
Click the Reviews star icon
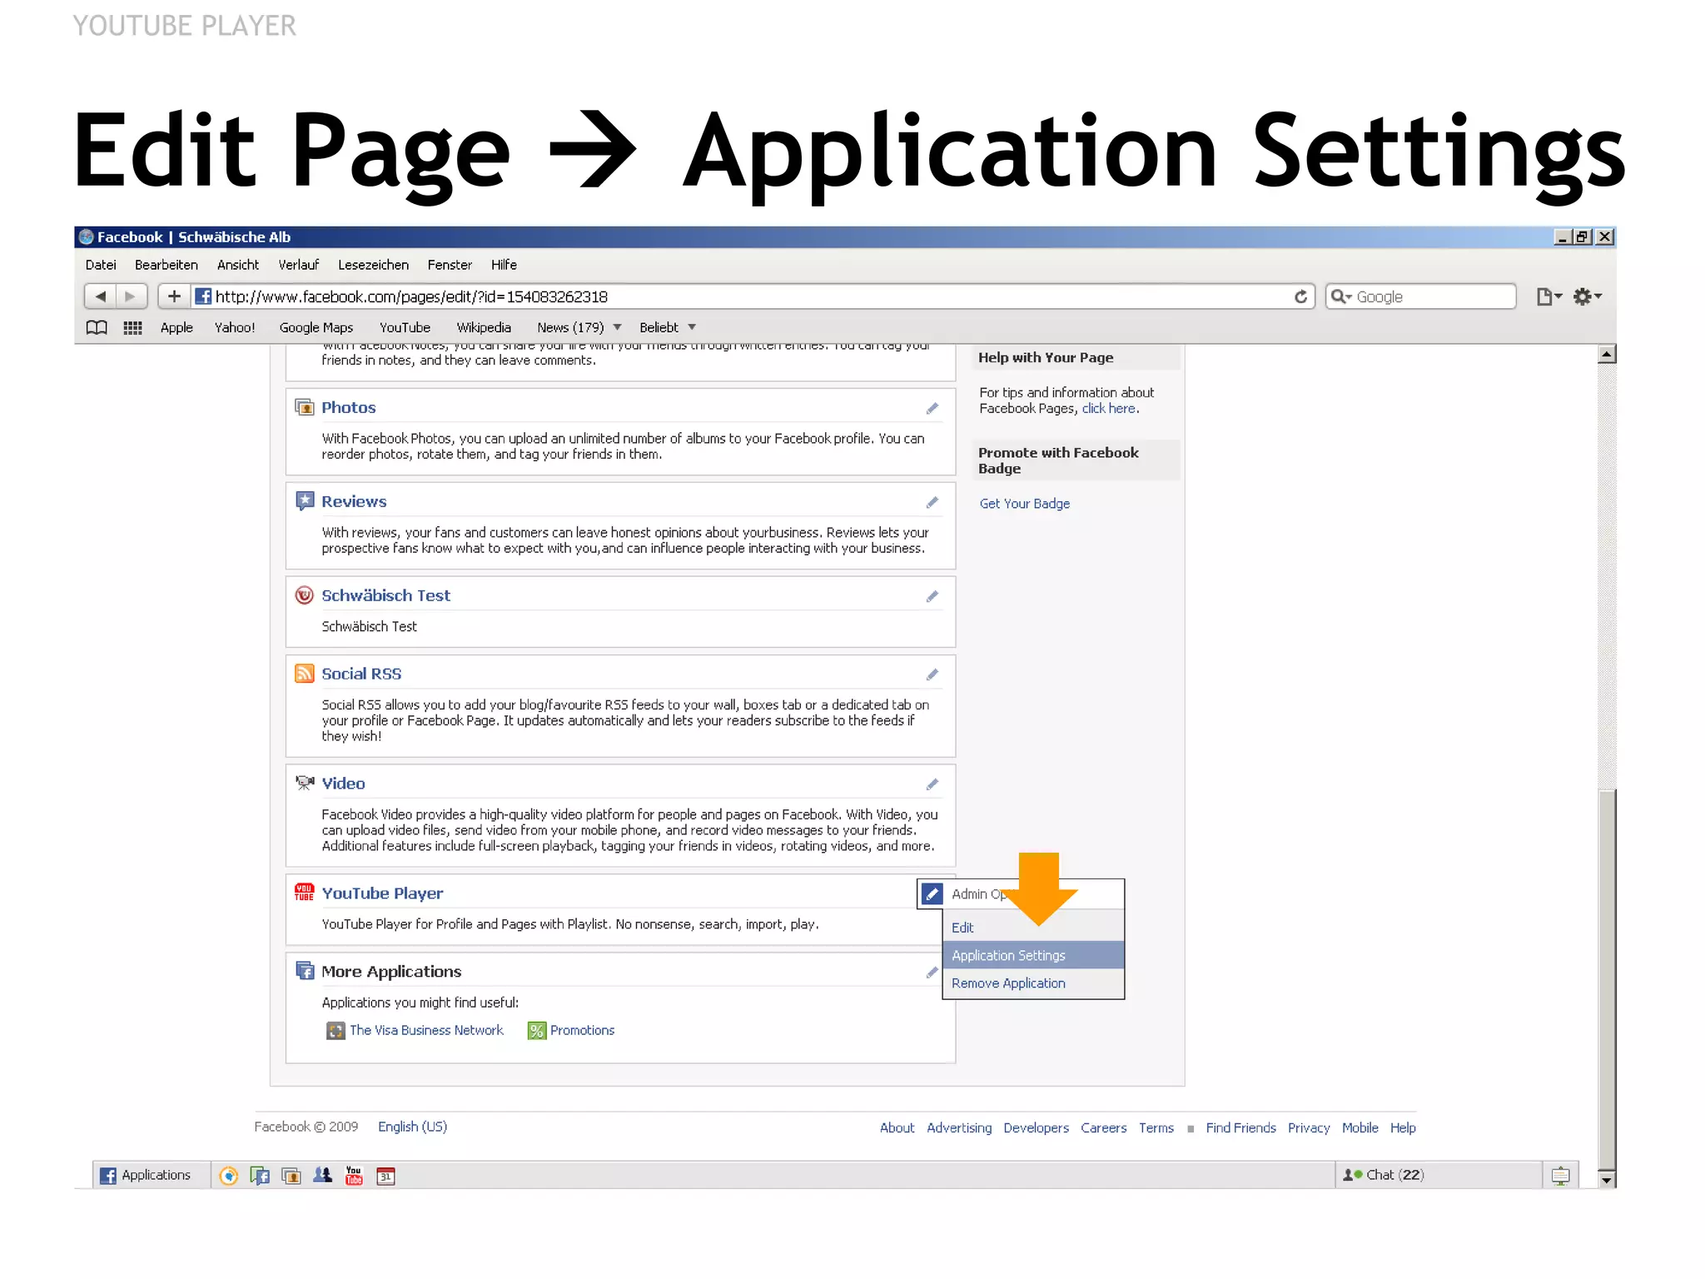(x=305, y=501)
